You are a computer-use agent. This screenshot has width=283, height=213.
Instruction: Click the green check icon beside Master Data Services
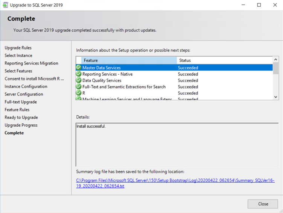(79, 68)
